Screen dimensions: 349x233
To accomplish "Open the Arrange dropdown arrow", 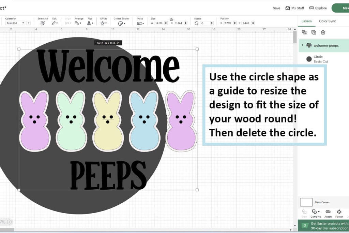I will [80, 24].
